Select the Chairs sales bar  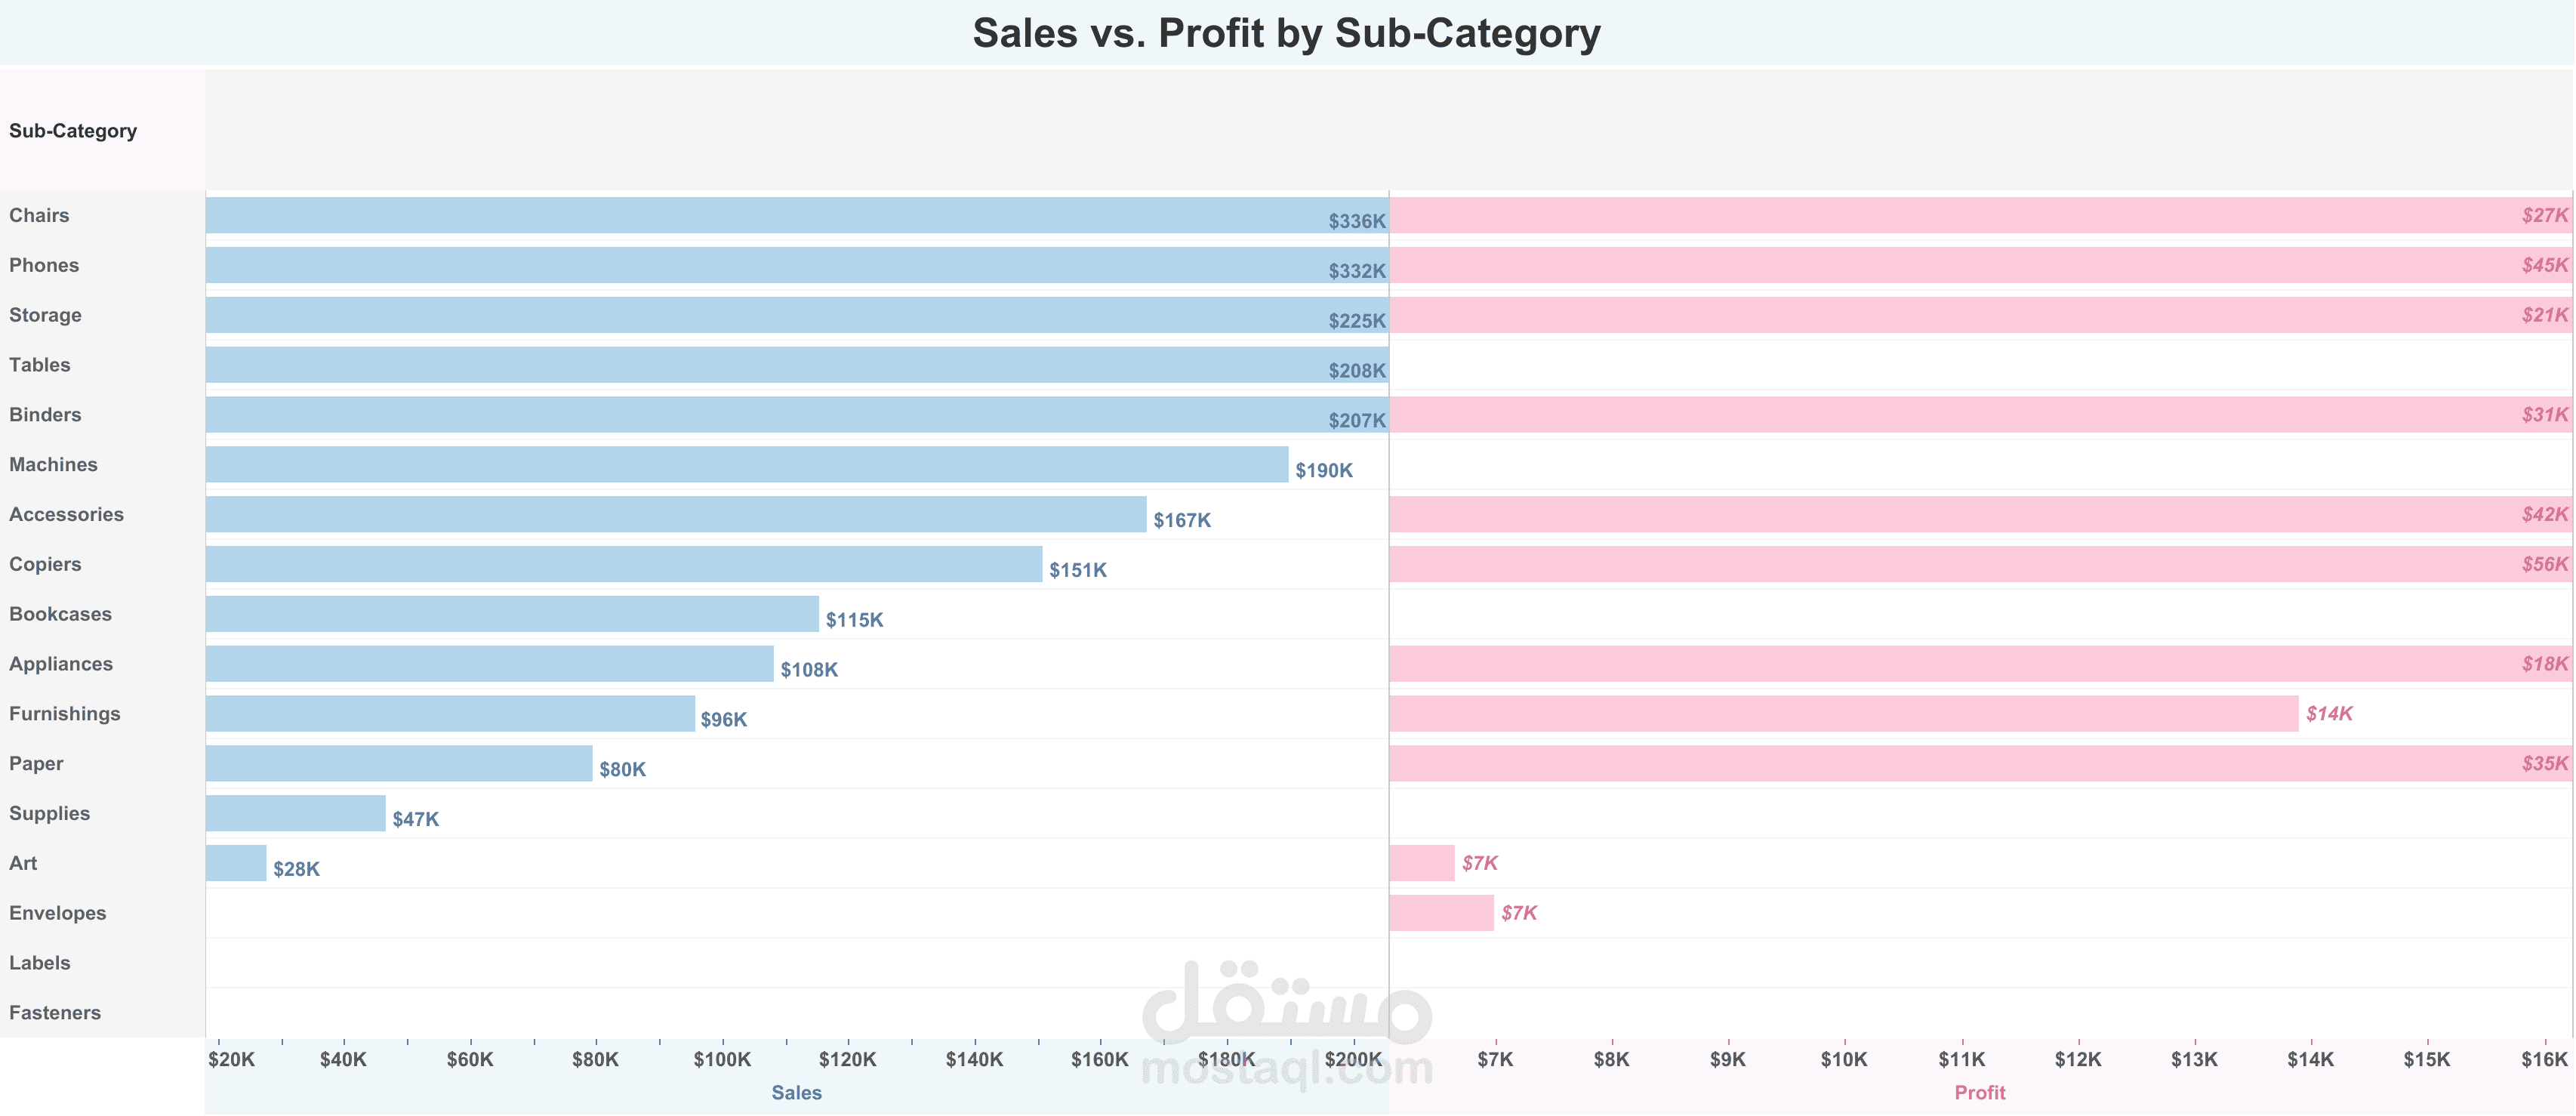click(x=797, y=215)
